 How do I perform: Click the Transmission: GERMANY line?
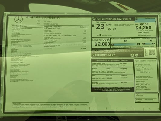coord(143,90)
